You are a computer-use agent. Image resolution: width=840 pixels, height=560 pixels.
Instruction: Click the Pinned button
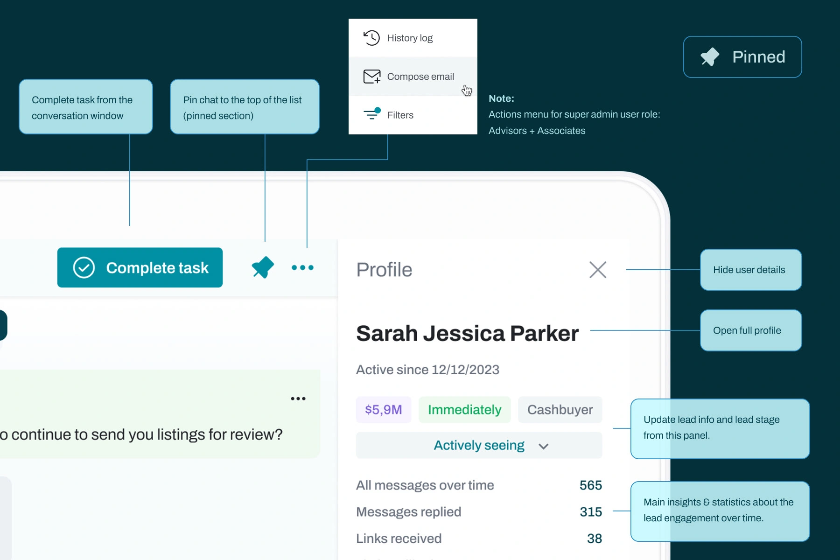[x=742, y=57]
